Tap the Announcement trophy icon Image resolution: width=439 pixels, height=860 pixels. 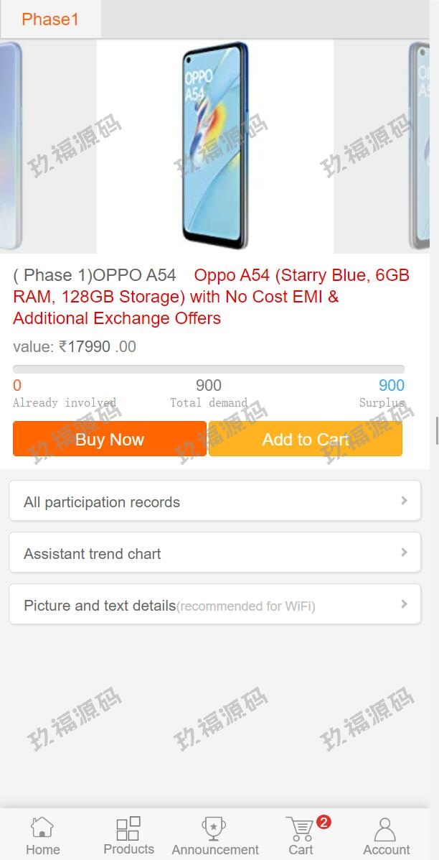click(214, 828)
